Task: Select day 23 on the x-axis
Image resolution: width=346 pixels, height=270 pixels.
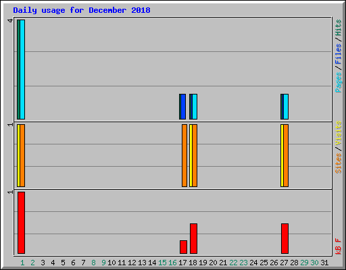Action: pyautogui.click(x=243, y=263)
